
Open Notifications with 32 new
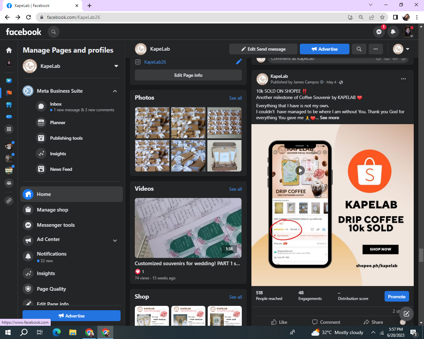tap(72, 257)
